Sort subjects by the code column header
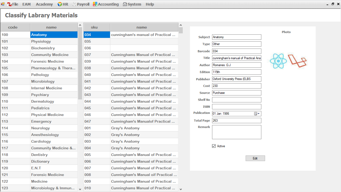The height and width of the screenshot is (192, 341). pyautogui.click(x=15, y=27)
